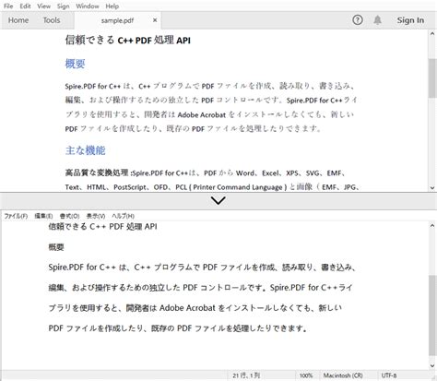Open the View menu in PDF viewer
This screenshot has height=381, width=437.
pyautogui.click(x=44, y=6)
